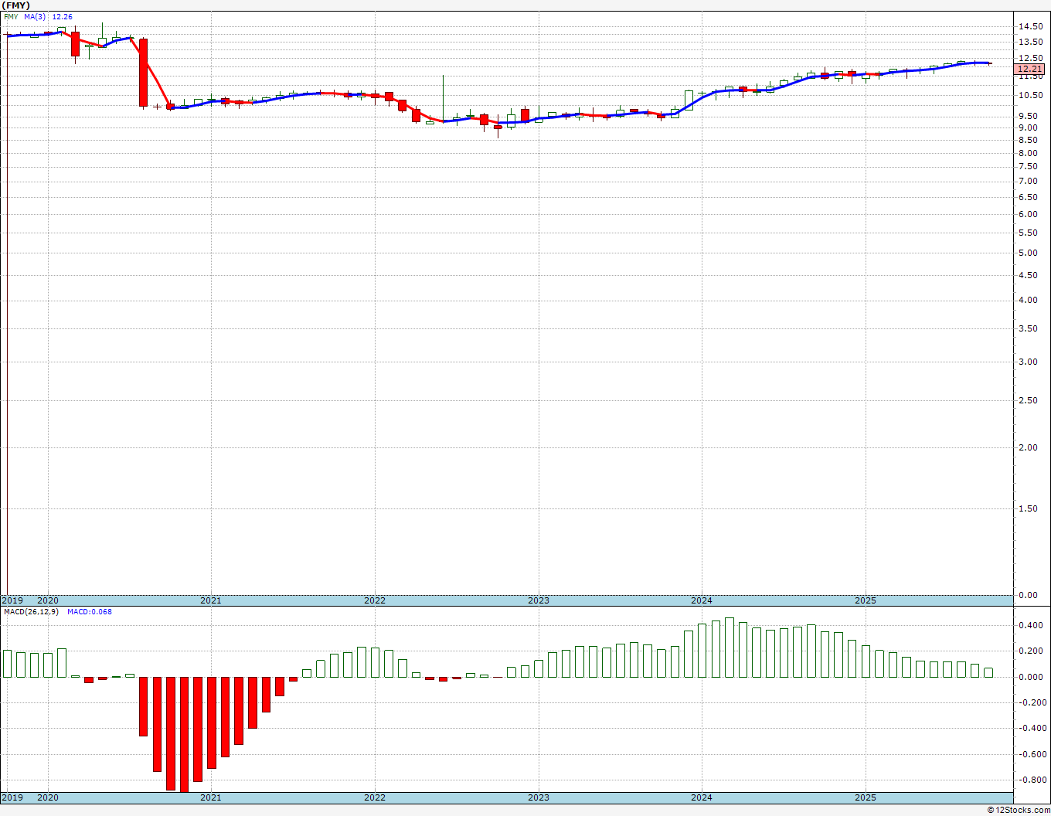Click the MACD(26,12,9) indicator label
This screenshot has width=1051, height=816.
tap(31, 612)
